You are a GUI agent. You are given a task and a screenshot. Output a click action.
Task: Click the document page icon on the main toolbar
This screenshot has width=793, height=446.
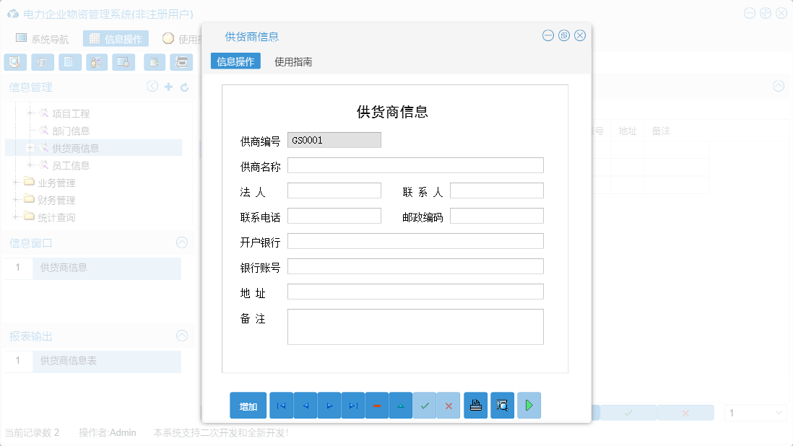pos(69,62)
